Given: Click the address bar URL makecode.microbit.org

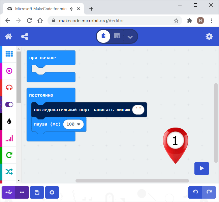Looking at the screenshot, I should pos(91,21).
